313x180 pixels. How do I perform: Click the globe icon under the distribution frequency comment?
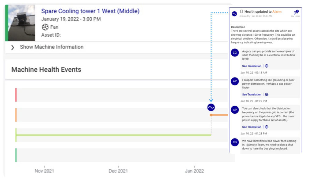tap(267, 127)
